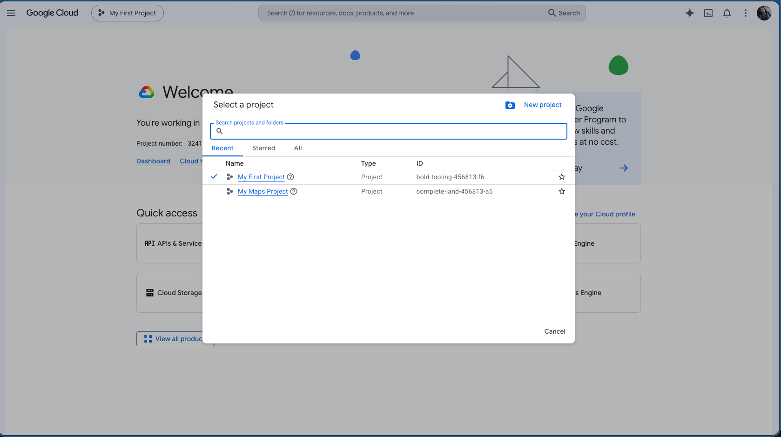Click help icon next to My First Project
Viewport: 781px width, 437px height.
point(290,177)
